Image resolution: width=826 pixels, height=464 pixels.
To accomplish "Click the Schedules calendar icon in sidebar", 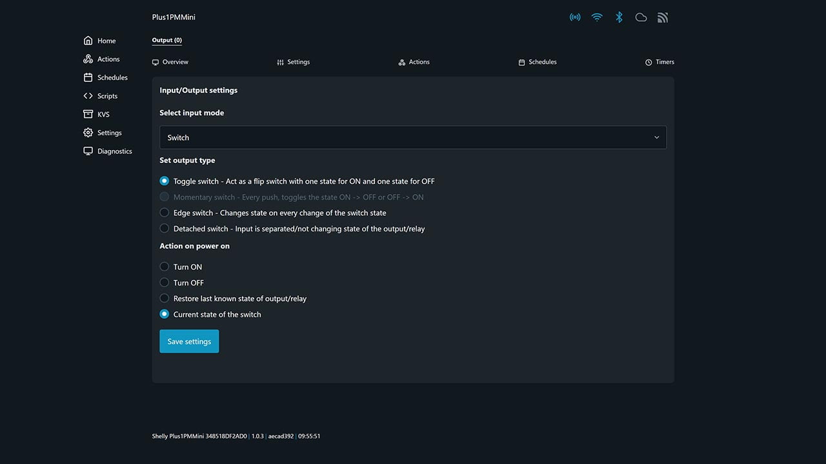I will [x=88, y=77].
